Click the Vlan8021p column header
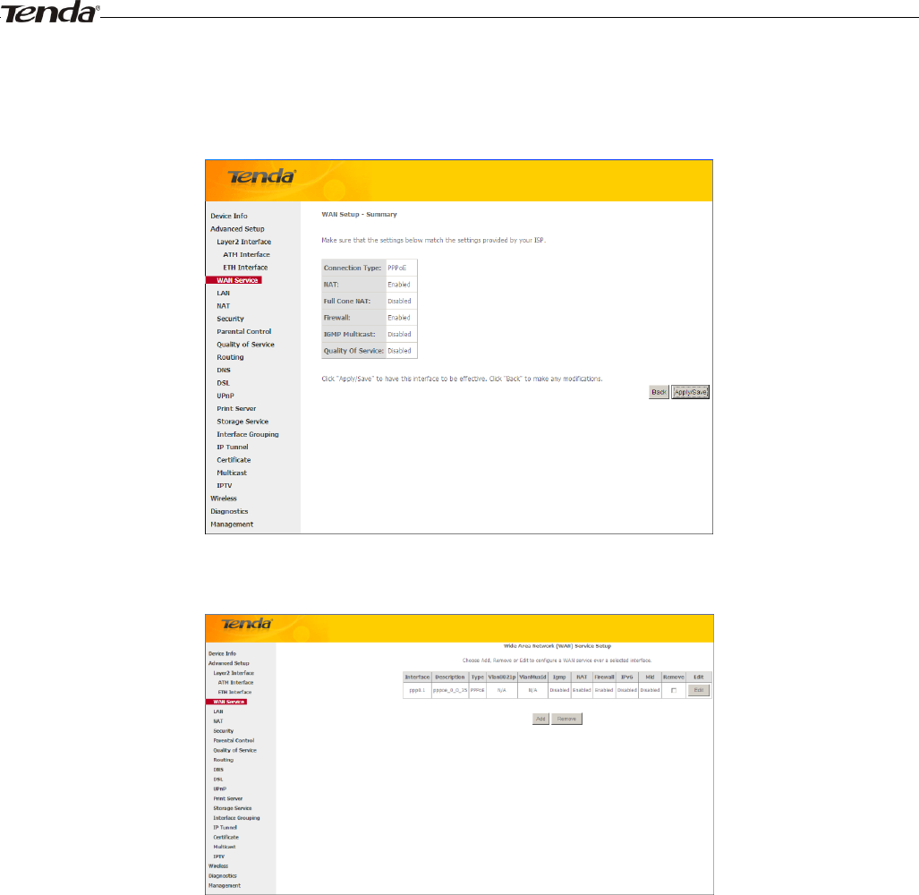The height and width of the screenshot is (895, 919). tap(502, 677)
